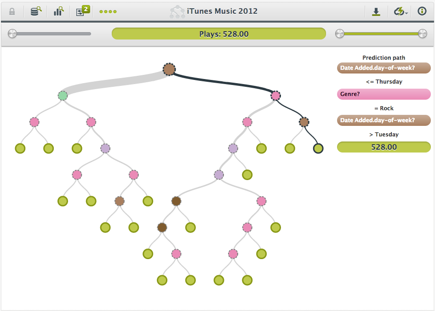435x311 pixels.
Task: Click the left support slider handle
Action: point(12,34)
